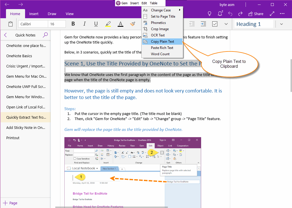Open the Gem Insert menu
292x208 pixels.
pyautogui.click(x=134, y=3)
